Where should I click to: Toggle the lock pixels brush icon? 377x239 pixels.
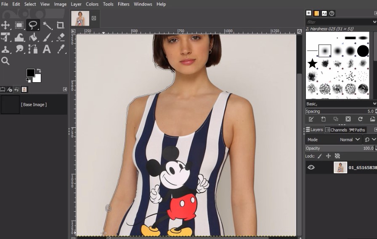coord(320,156)
